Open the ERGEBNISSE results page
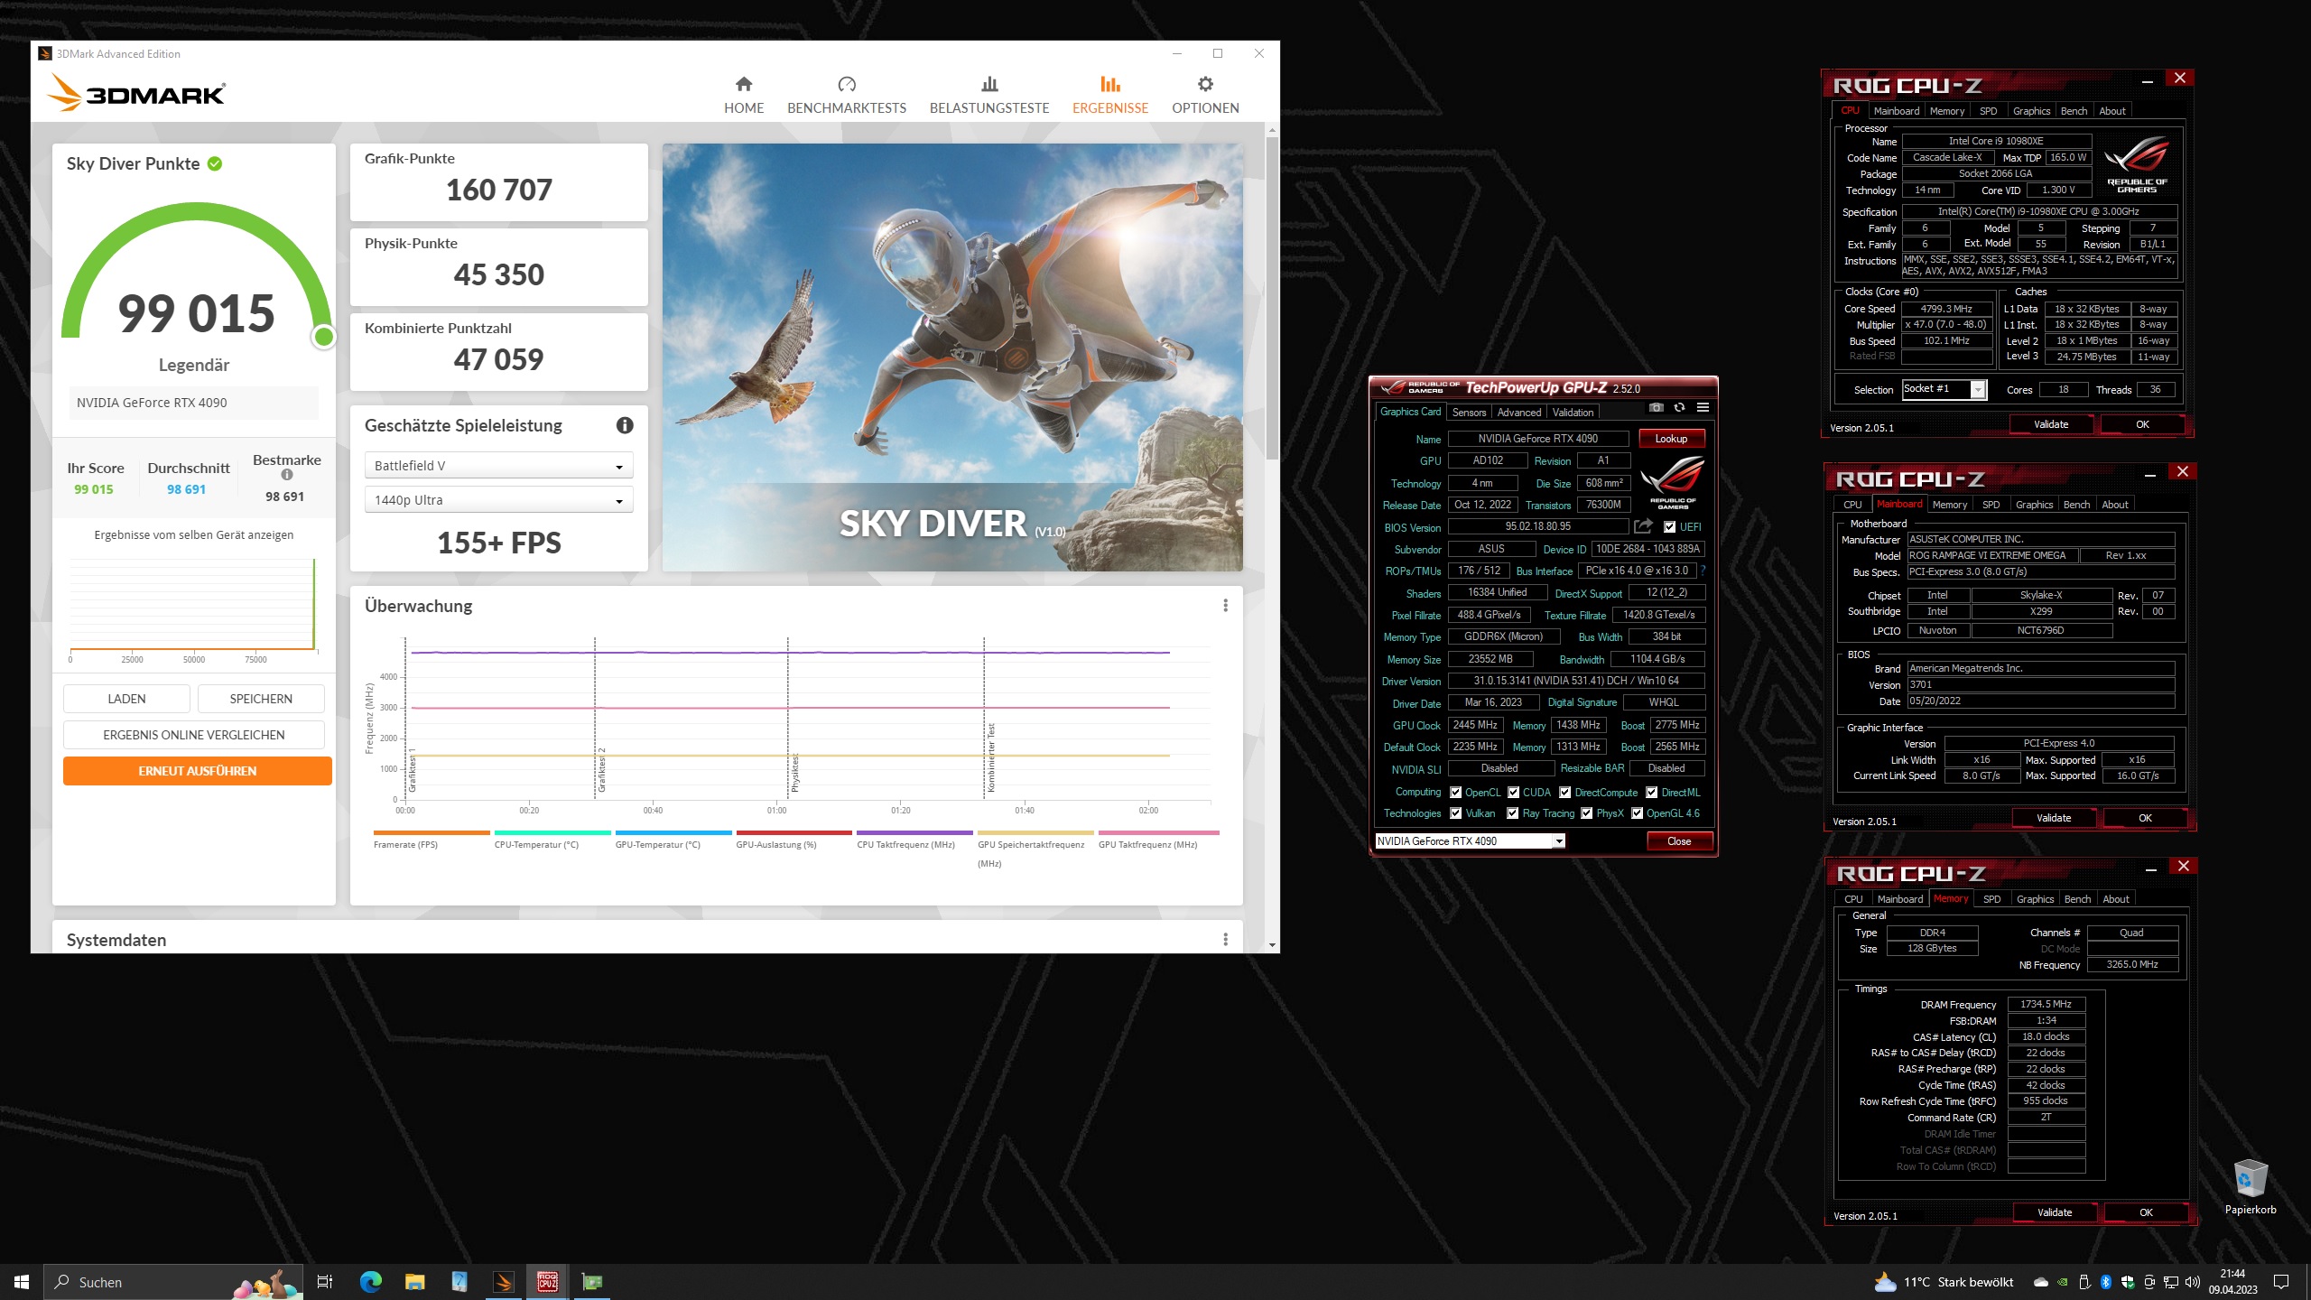Viewport: 2311px width, 1300px height. click(x=1109, y=96)
